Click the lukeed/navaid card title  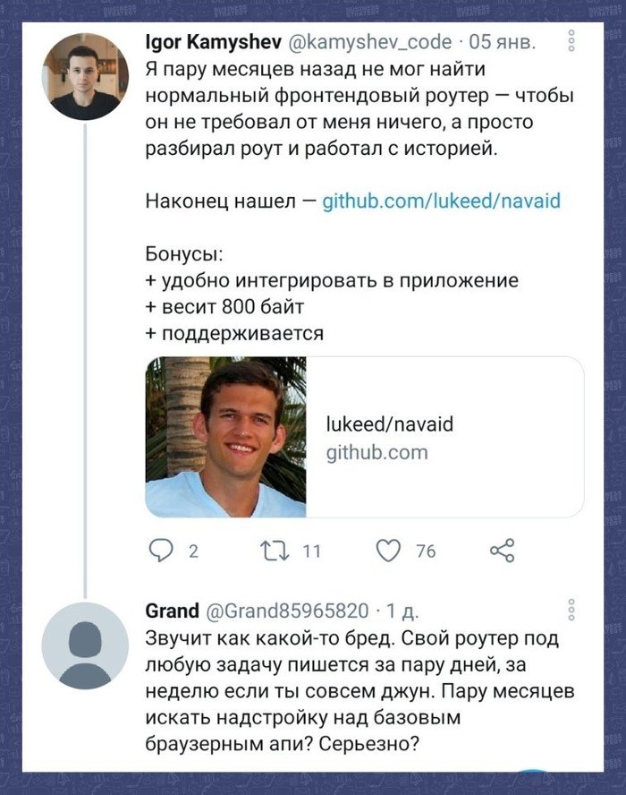tap(389, 424)
